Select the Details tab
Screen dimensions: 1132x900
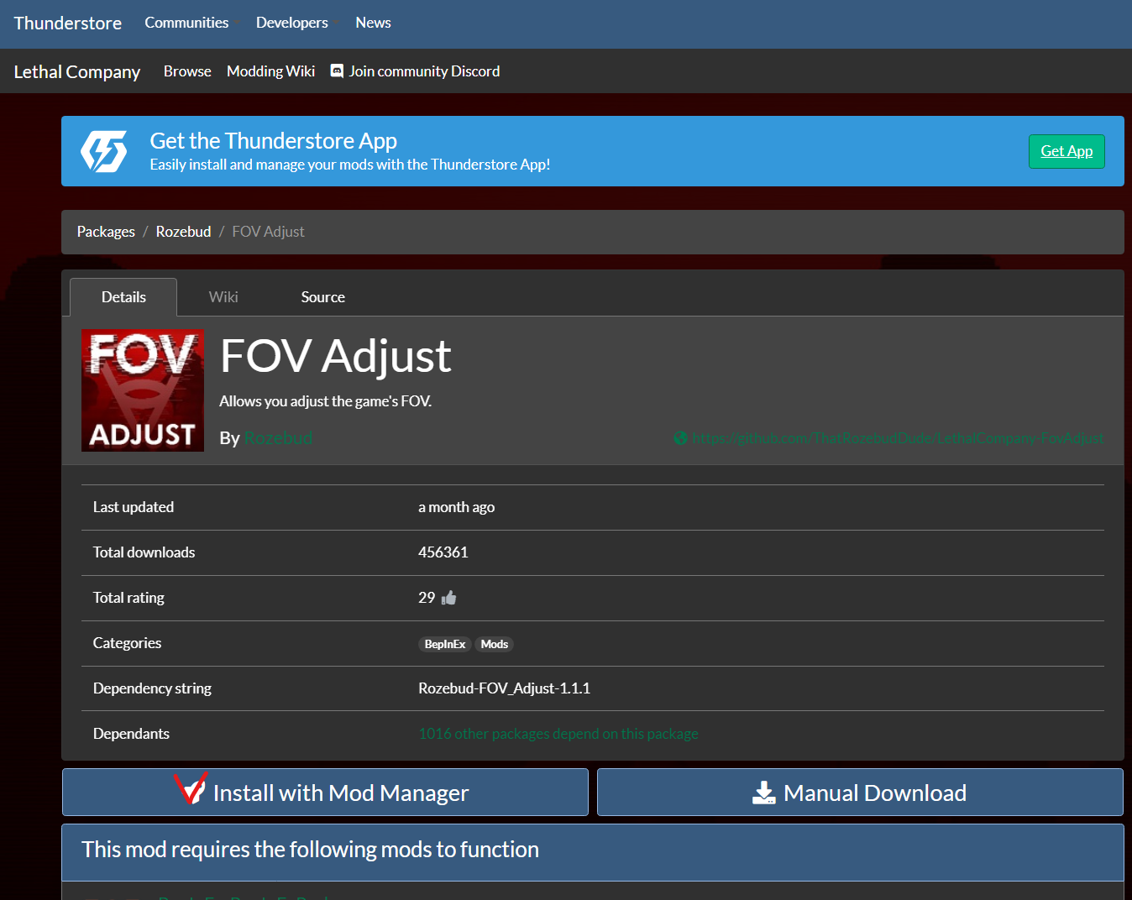[123, 297]
